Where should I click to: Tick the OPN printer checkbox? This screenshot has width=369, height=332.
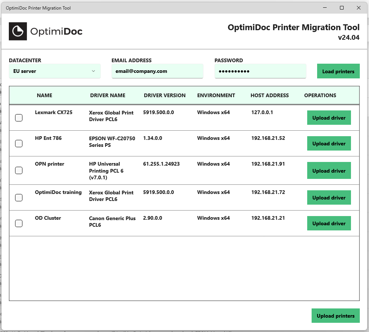pyautogui.click(x=19, y=170)
